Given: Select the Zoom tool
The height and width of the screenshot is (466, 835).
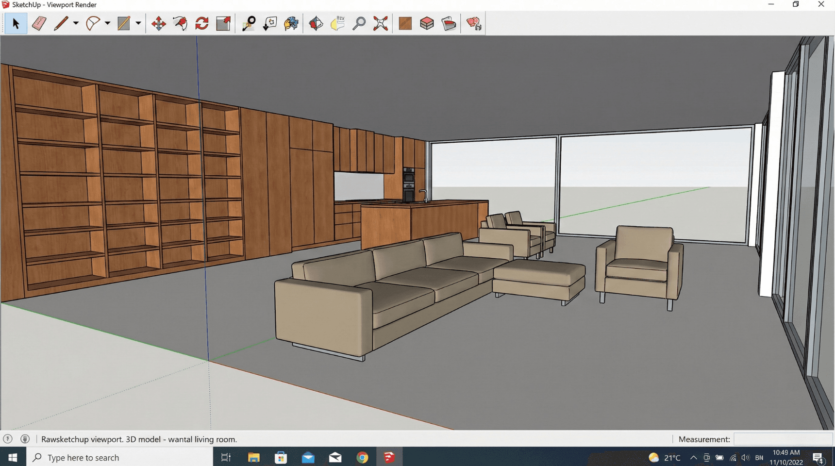Looking at the screenshot, I should coord(359,23).
